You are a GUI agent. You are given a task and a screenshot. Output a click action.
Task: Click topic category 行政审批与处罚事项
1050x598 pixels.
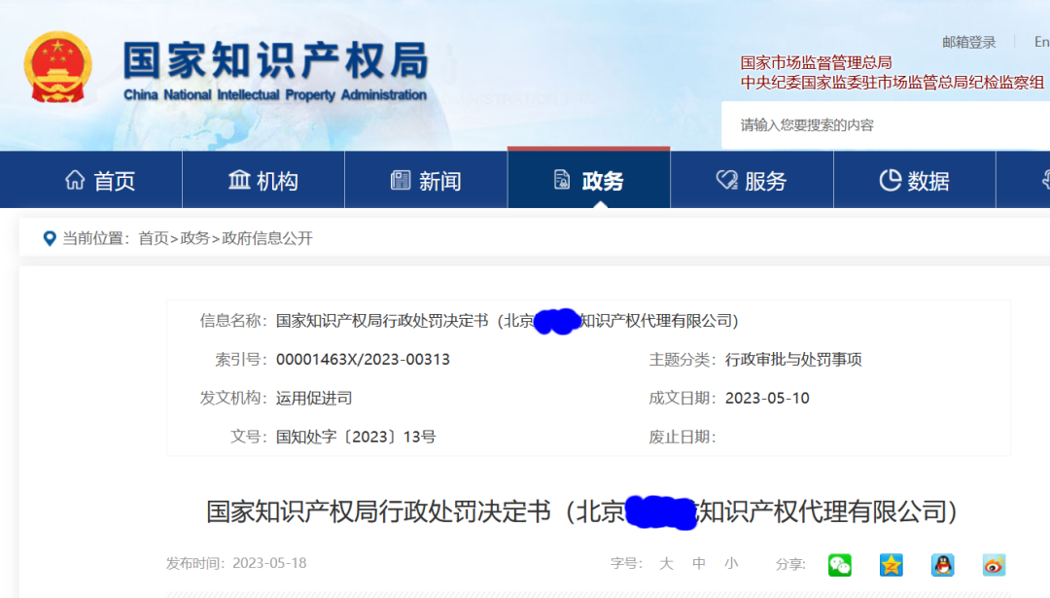tap(793, 360)
